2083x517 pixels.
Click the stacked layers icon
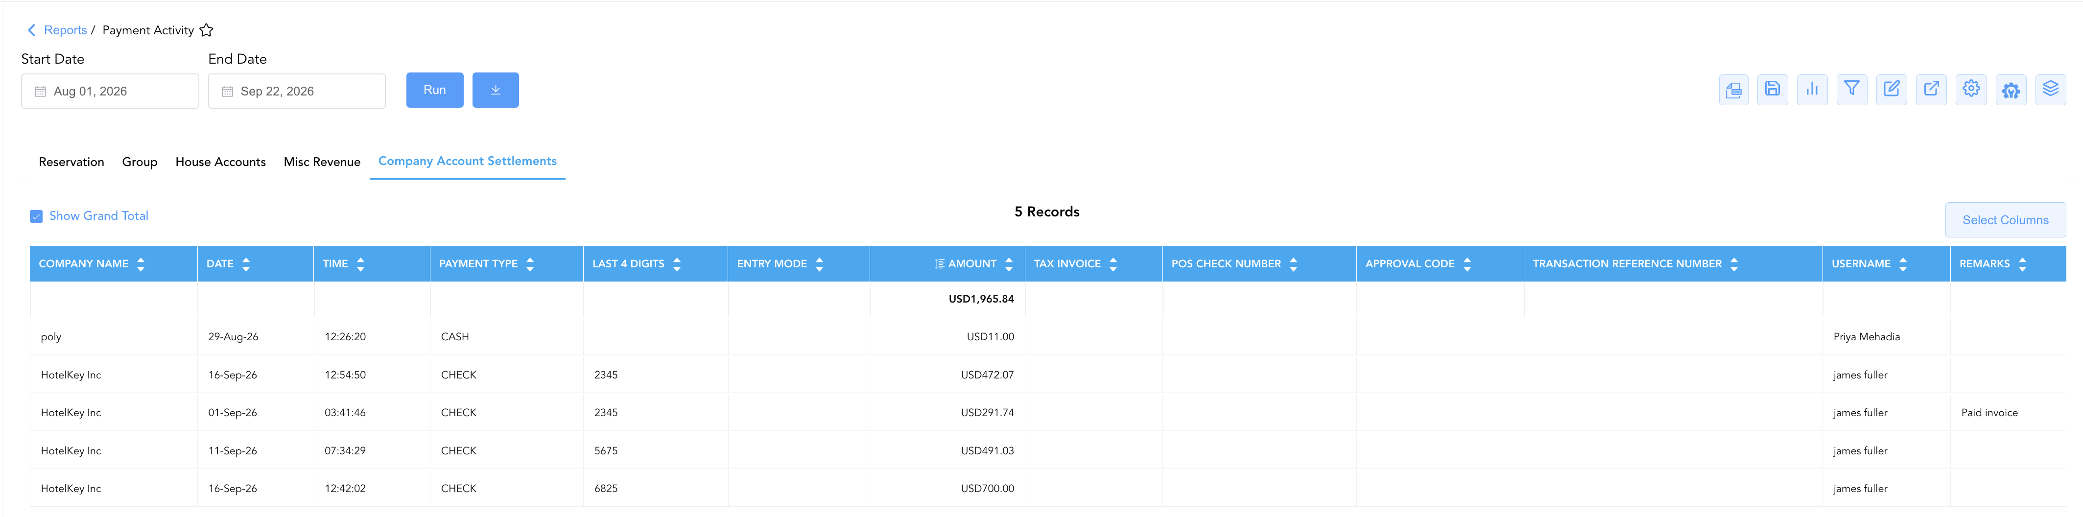coord(2051,90)
